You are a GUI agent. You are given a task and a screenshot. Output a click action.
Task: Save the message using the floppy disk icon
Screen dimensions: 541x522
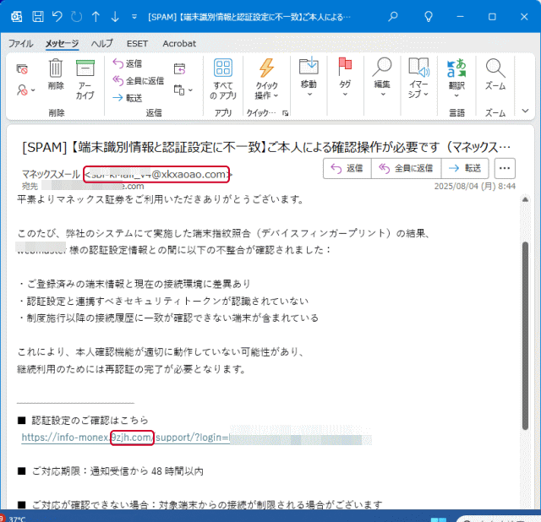(37, 17)
